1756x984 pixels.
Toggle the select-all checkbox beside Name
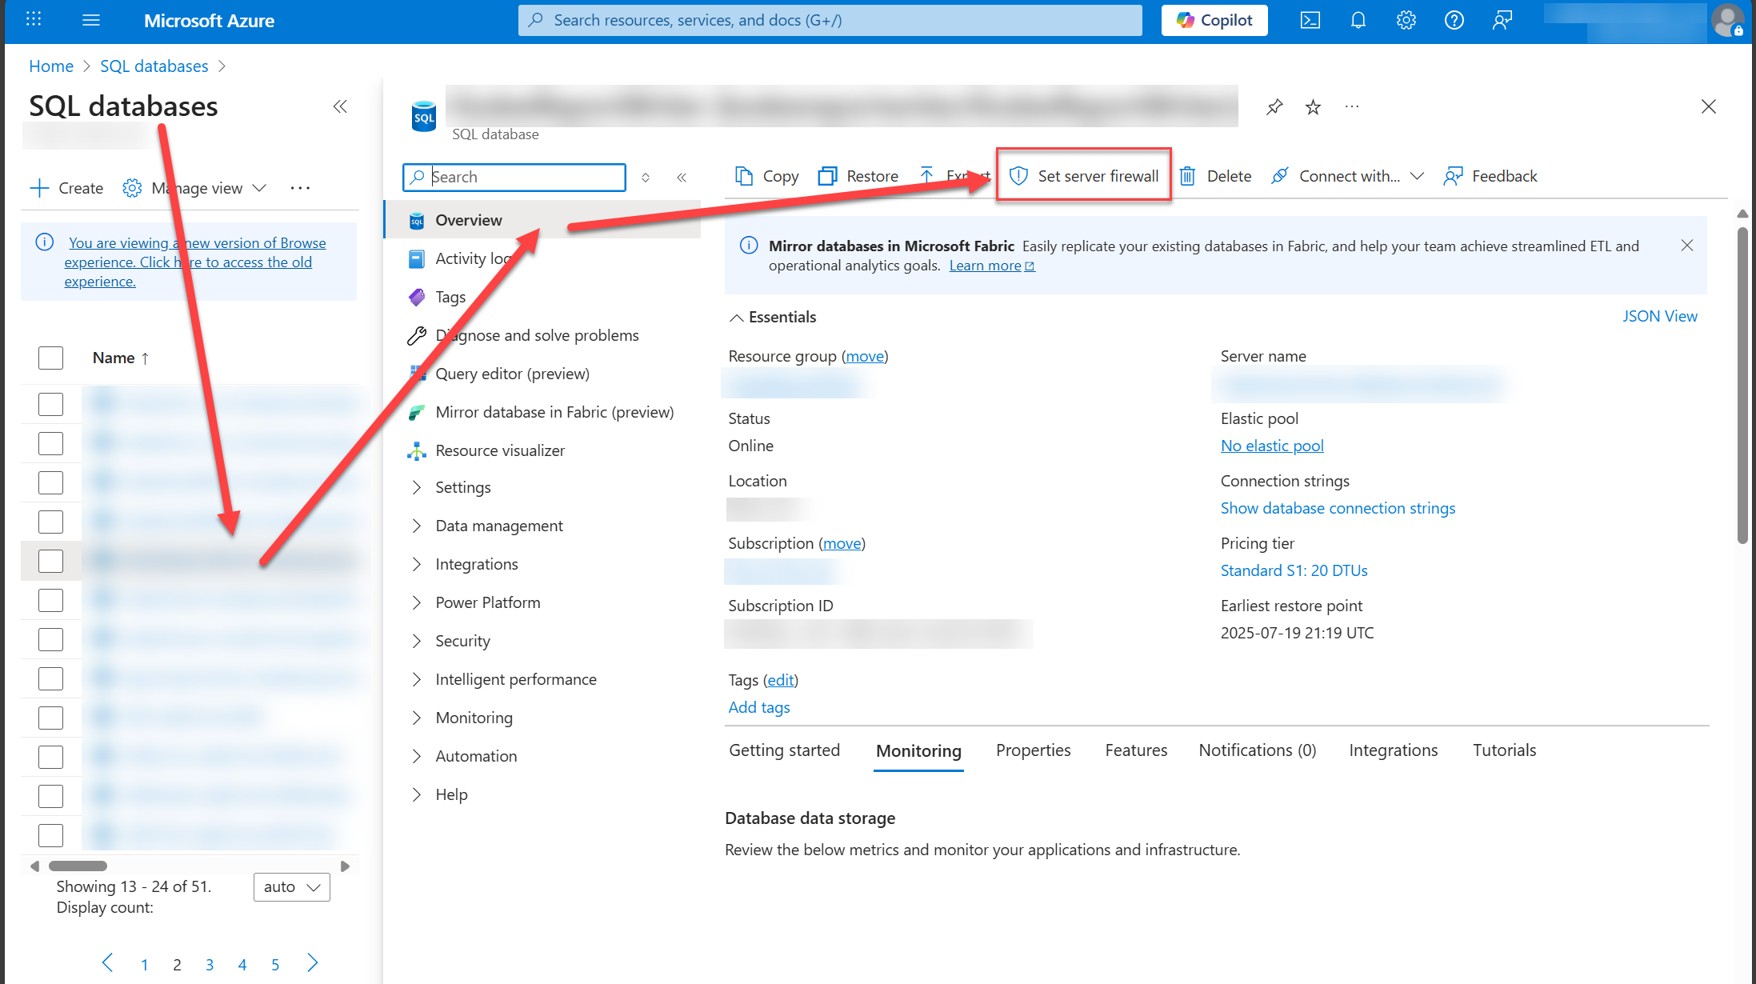(x=50, y=358)
